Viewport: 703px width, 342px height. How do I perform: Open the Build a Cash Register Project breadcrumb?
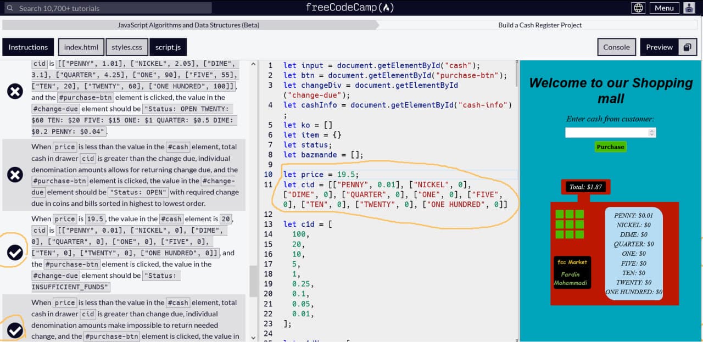click(x=540, y=25)
